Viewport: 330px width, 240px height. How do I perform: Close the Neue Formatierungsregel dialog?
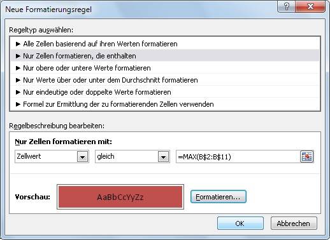pos(310,7)
